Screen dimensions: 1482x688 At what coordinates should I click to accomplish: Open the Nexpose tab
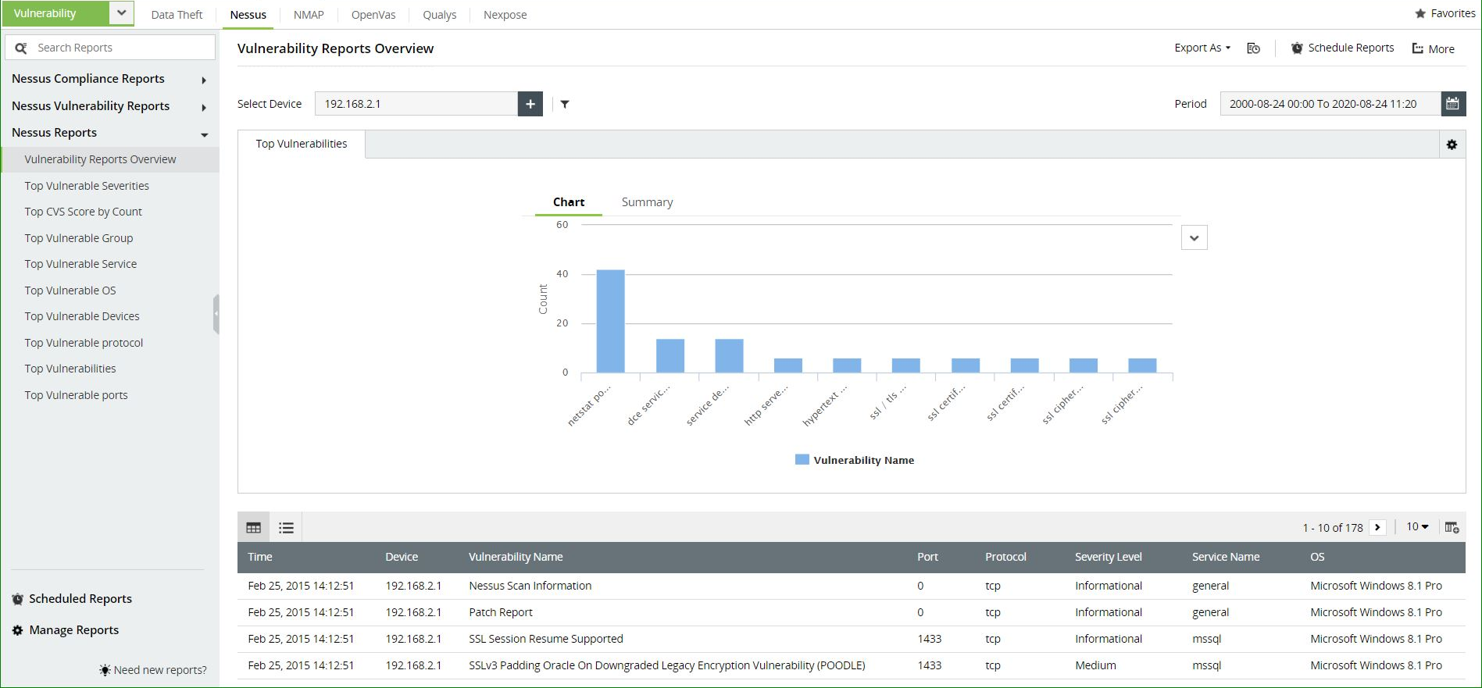click(505, 15)
